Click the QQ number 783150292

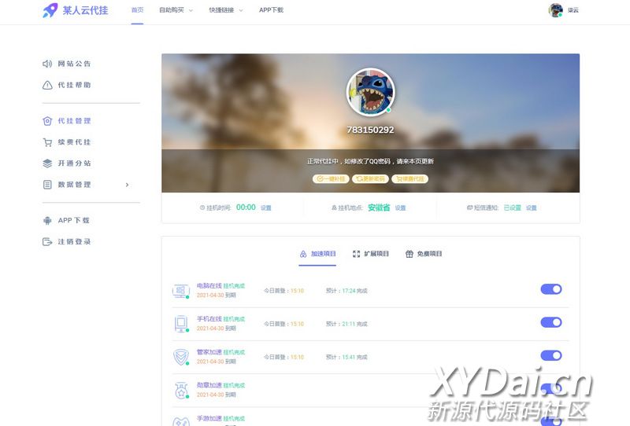pos(370,130)
